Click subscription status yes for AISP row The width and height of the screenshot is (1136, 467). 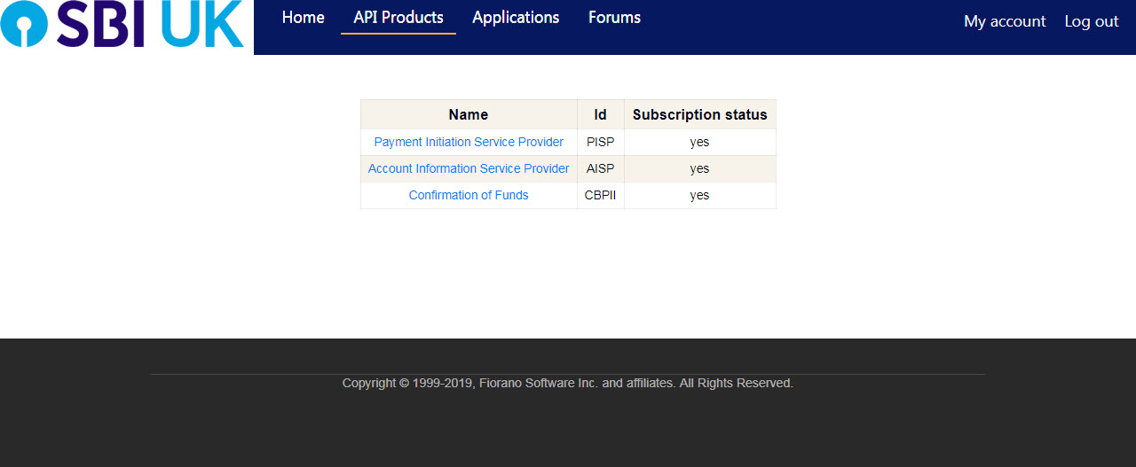[x=700, y=168]
